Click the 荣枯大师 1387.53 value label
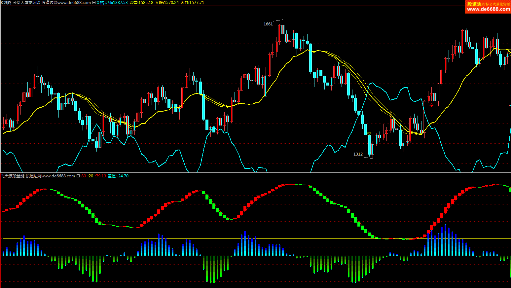This screenshot has width=511, height=288. point(112,3)
